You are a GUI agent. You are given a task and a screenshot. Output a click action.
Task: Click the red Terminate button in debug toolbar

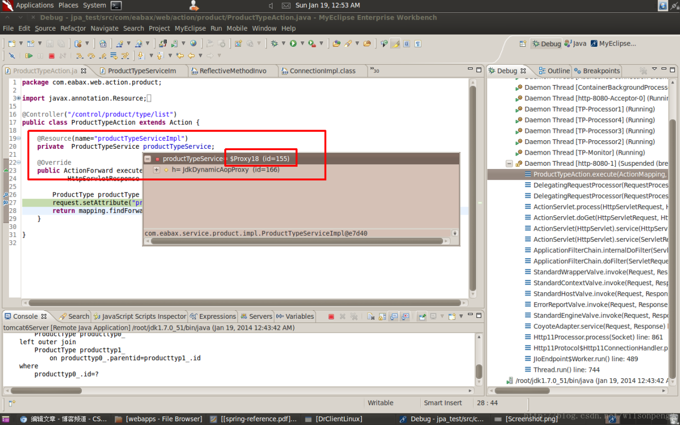52,56
